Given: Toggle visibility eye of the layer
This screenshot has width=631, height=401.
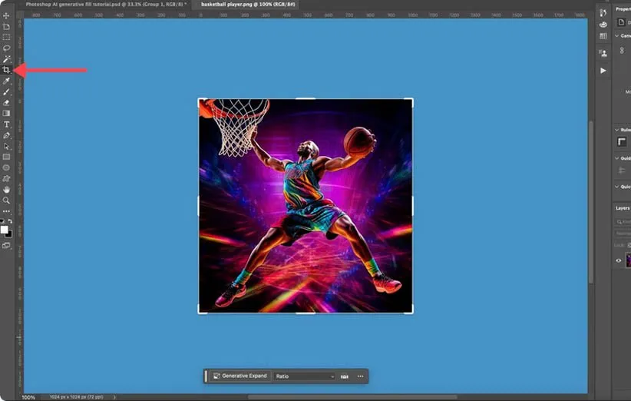Looking at the screenshot, I should click(619, 260).
